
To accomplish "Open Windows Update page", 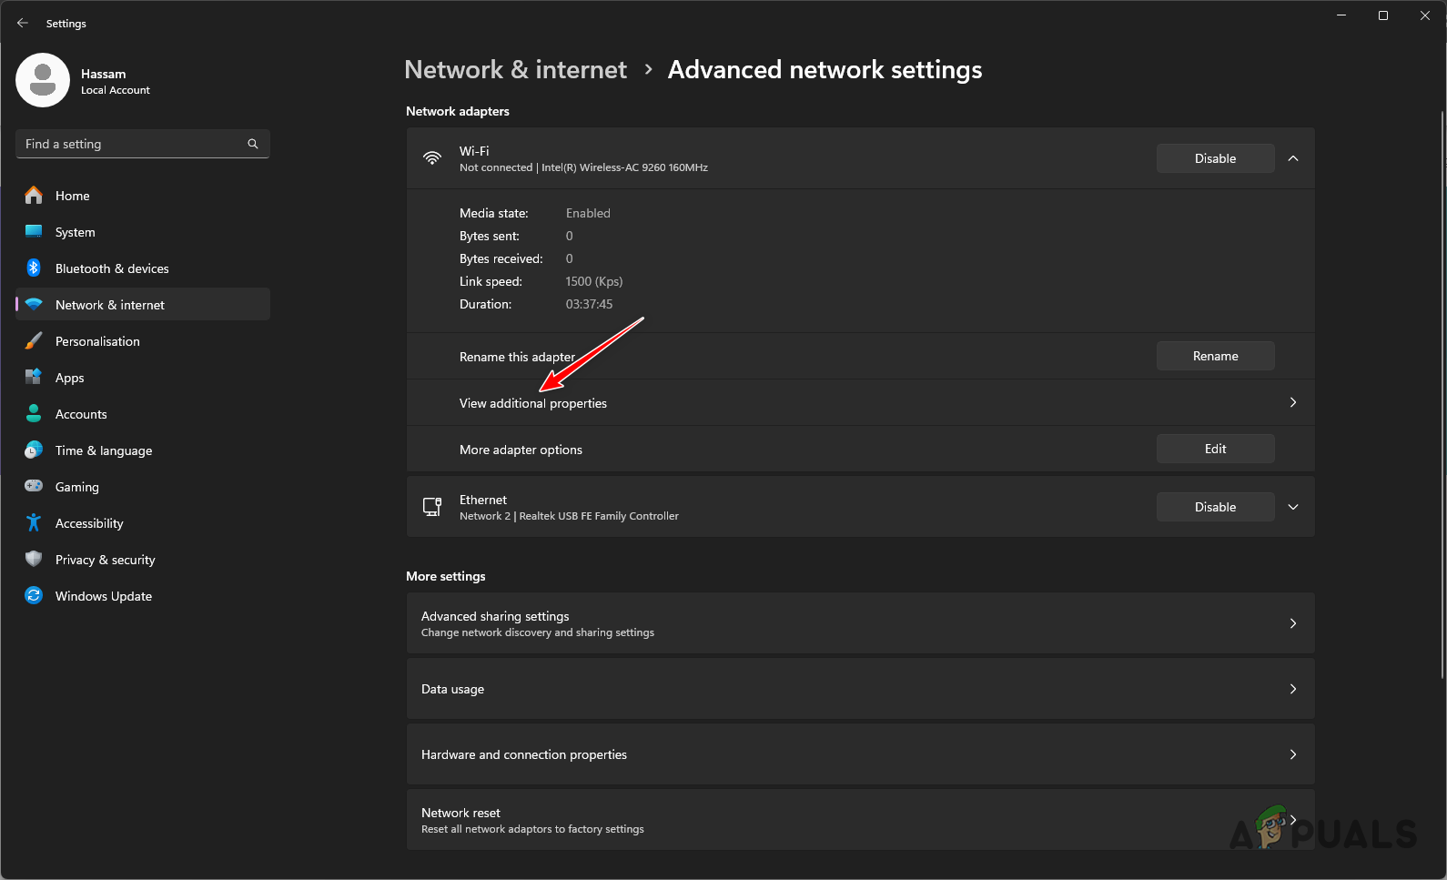I will coord(143,596).
